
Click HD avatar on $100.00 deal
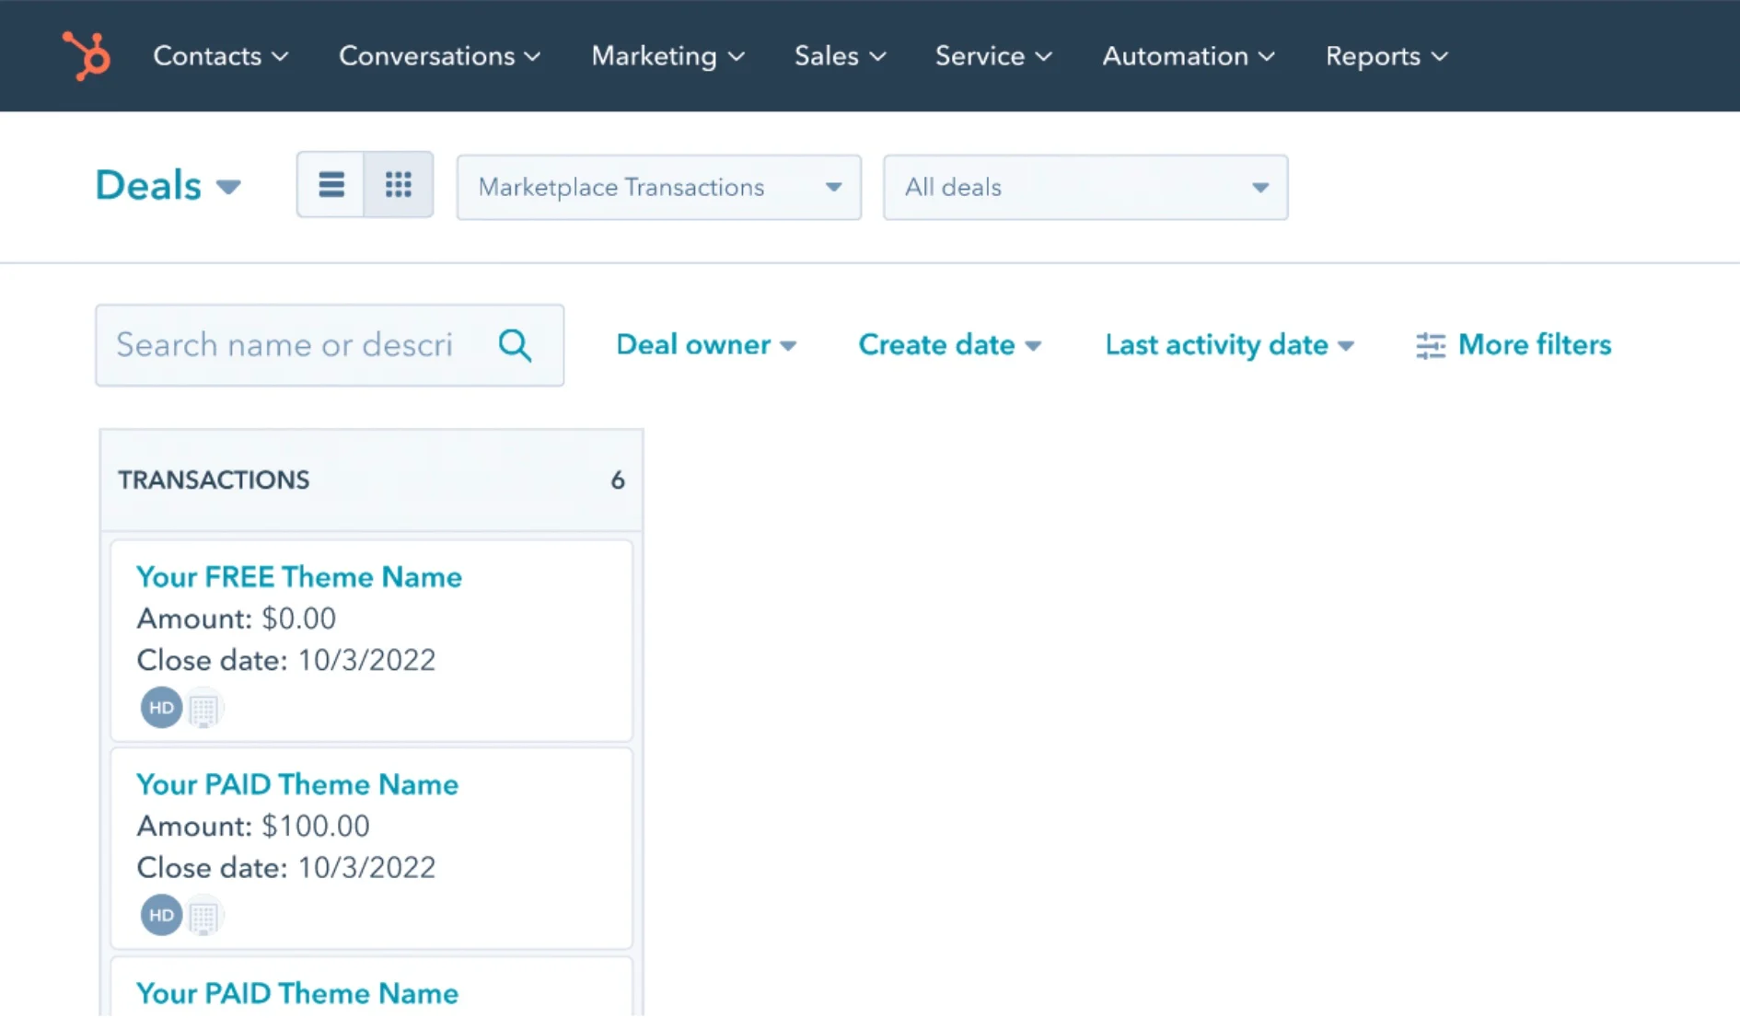[x=161, y=915]
